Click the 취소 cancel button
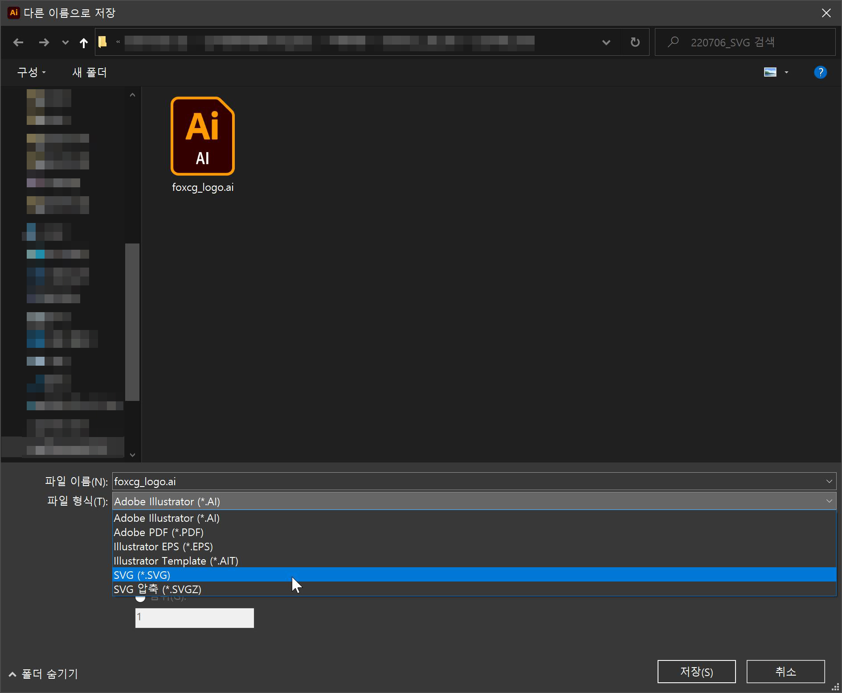Viewport: 842px width, 693px height. (785, 672)
